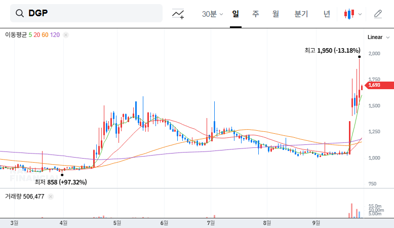
Task: Select the 일 daily tab
Action: click(235, 14)
